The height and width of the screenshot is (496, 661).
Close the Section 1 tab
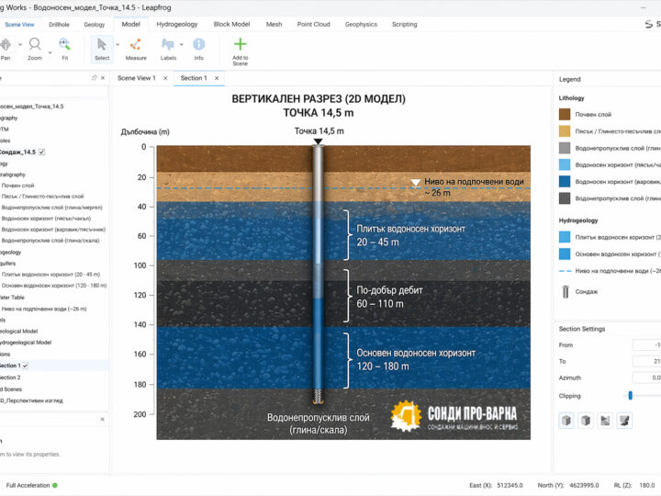217,78
